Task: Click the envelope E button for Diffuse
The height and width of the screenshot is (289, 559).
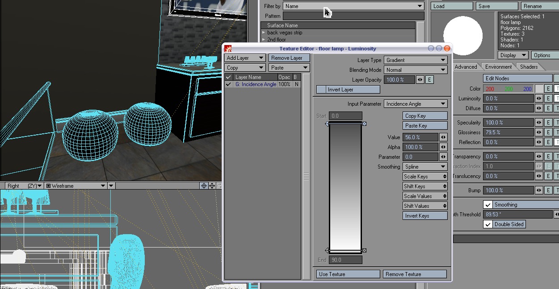Action: pos(548,108)
